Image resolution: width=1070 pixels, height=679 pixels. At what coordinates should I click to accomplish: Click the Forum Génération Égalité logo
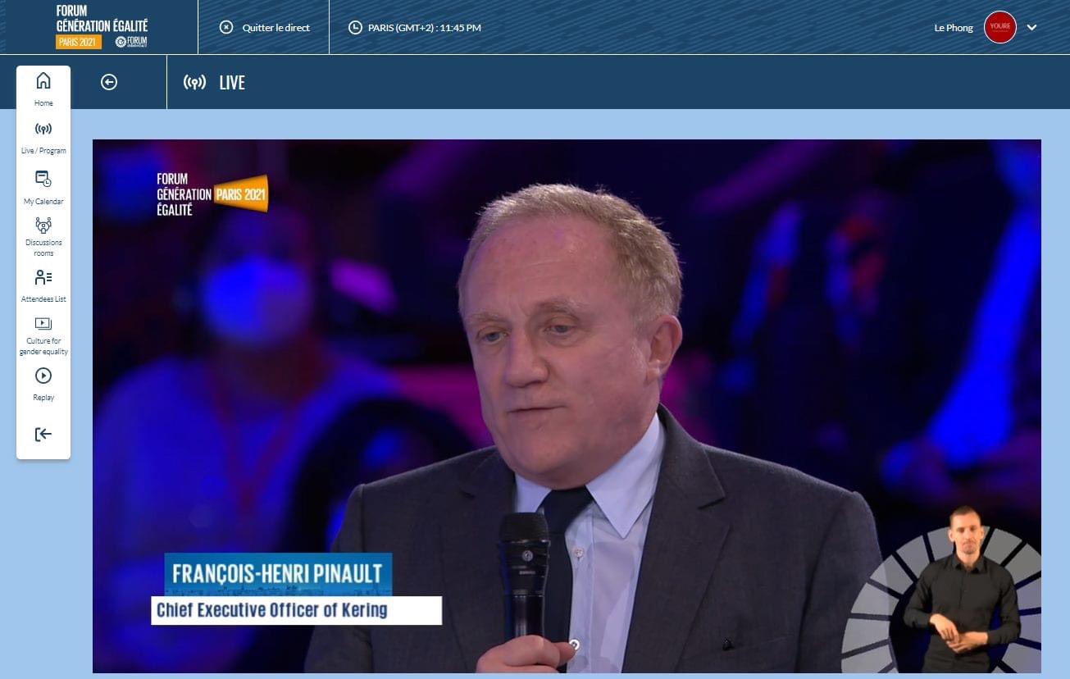click(x=102, y=27)
